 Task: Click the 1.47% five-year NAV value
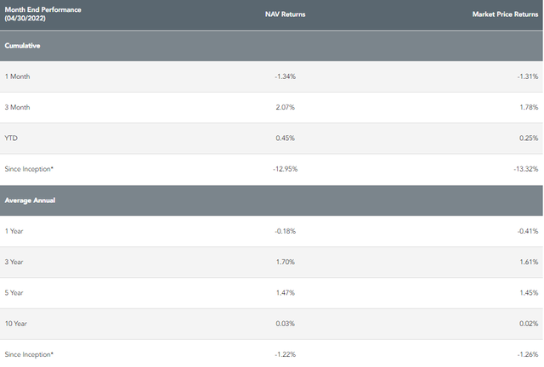[286, 292]
